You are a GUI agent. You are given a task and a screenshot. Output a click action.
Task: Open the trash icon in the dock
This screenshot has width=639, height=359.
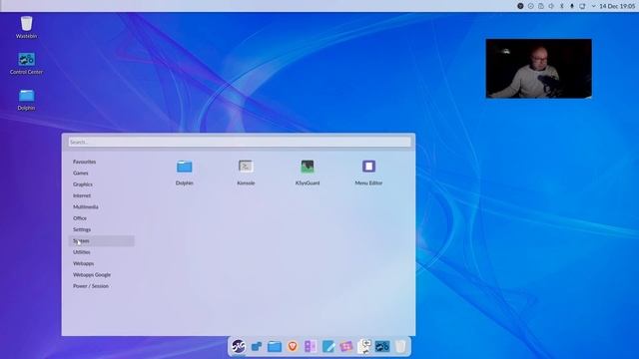(x=400, y=346)
